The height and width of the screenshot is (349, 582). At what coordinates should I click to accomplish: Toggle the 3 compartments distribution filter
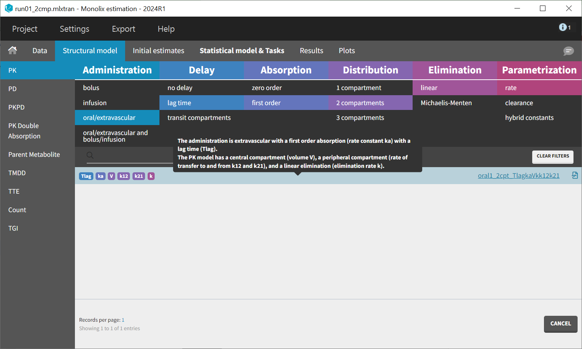(360, 118)
